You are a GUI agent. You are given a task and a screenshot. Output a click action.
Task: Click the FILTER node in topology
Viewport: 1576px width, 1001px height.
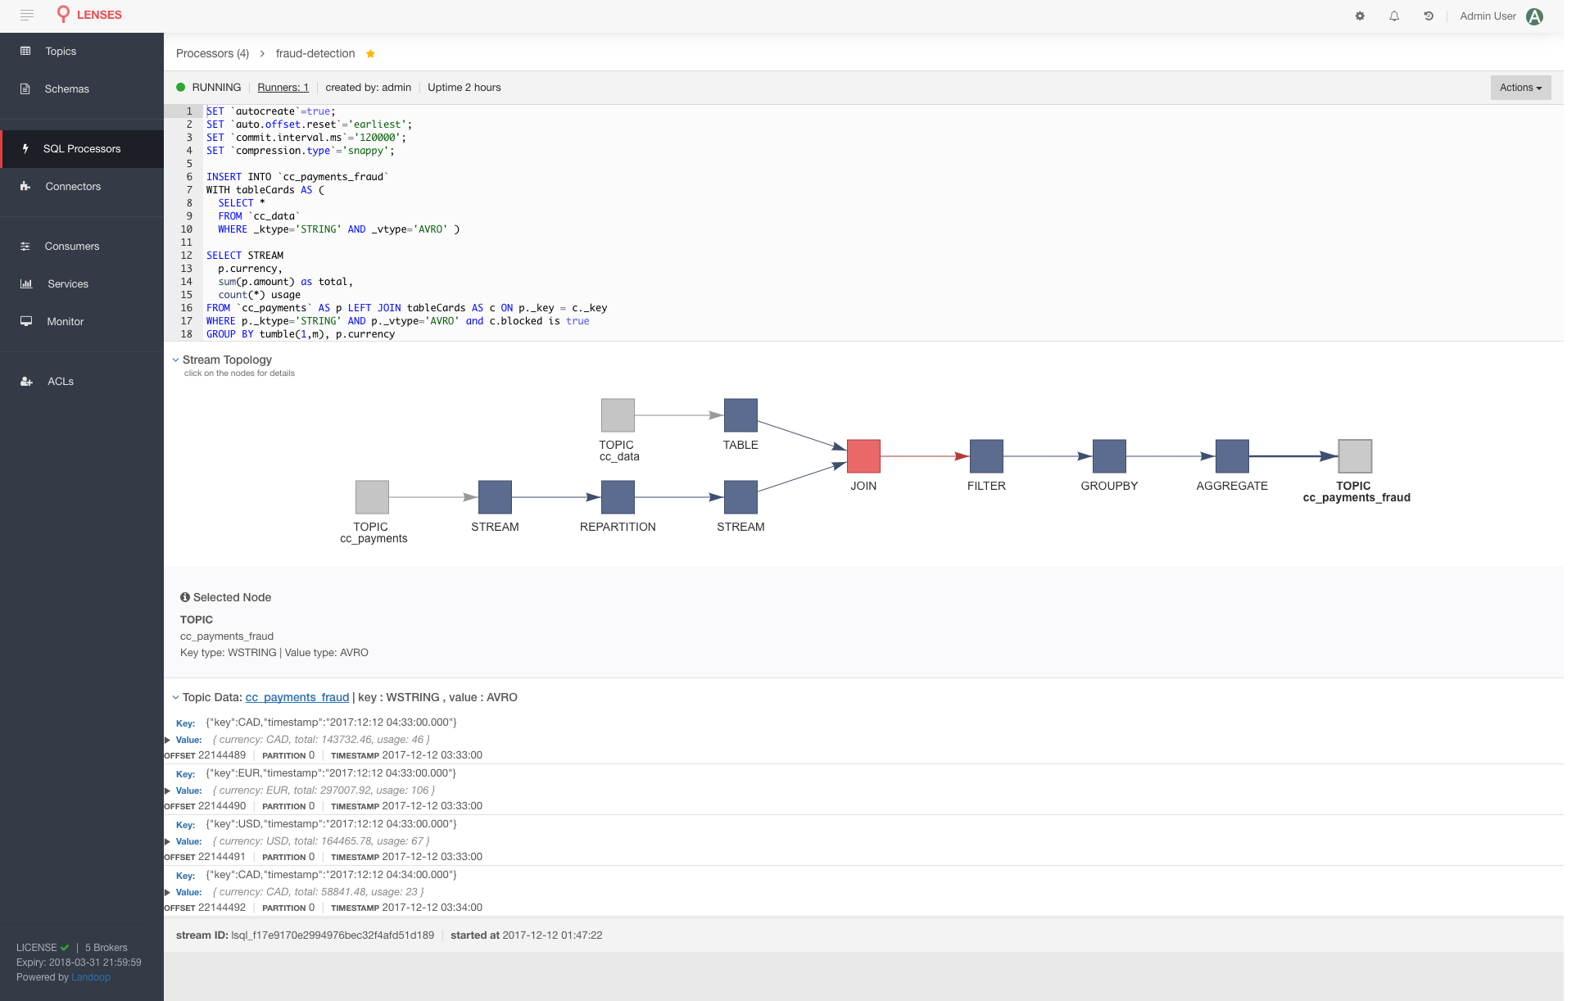click(x=986, y=456)
